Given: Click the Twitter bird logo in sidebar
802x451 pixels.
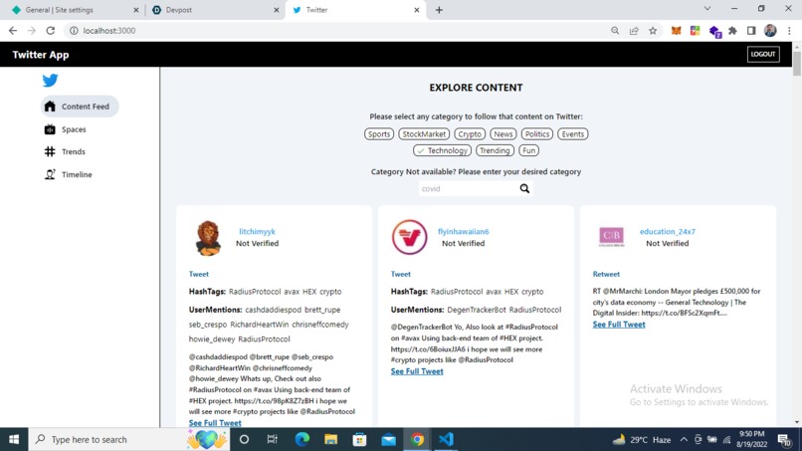Looking at the screenshot, I should (50, 81).
